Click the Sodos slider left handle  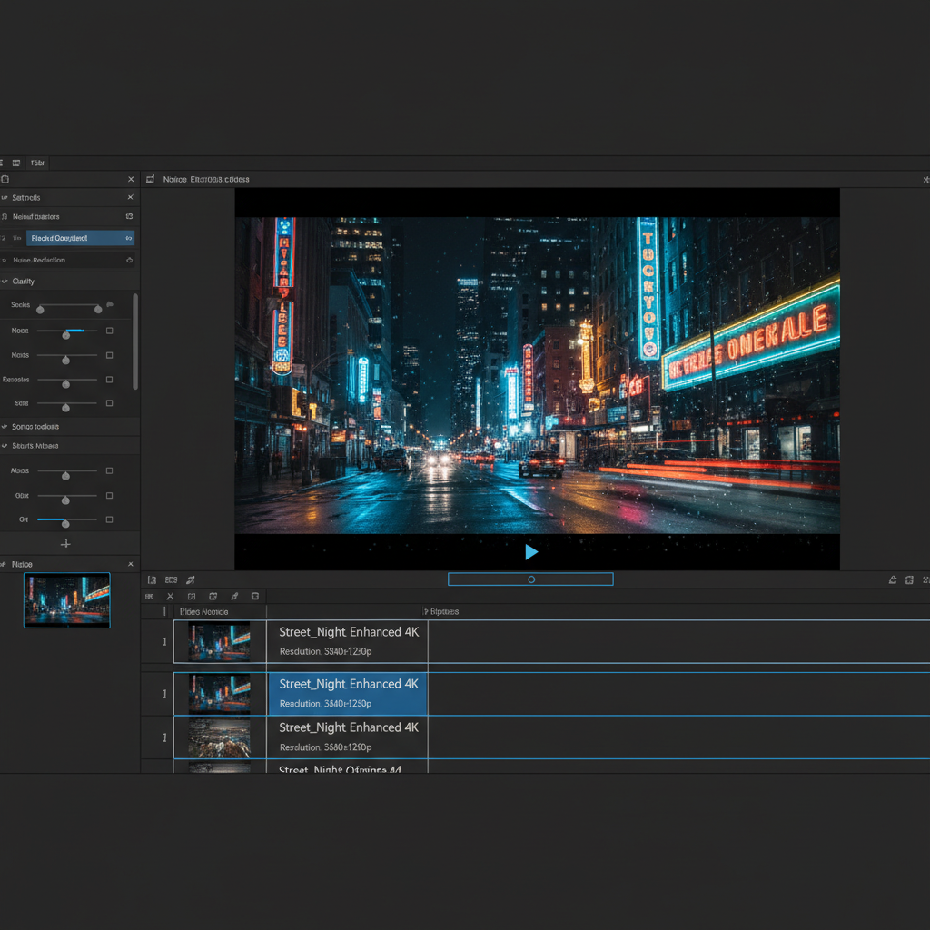[x=40, y=309]
